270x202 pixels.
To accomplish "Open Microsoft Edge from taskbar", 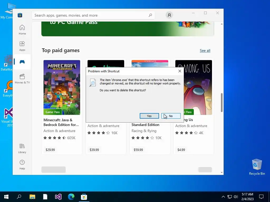I will (71, 197).
